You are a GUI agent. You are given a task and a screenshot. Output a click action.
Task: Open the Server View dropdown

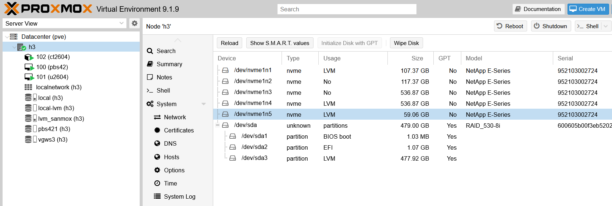122,23
